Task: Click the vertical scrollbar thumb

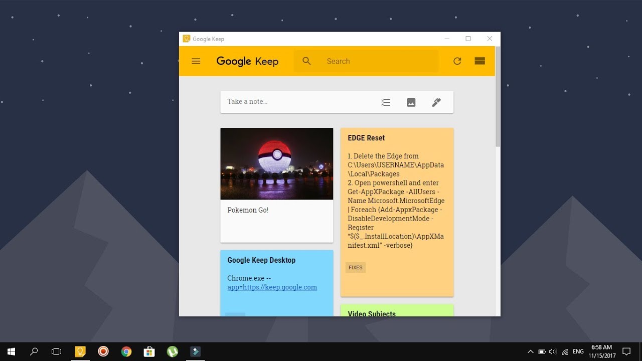Action: click(498, 96)
